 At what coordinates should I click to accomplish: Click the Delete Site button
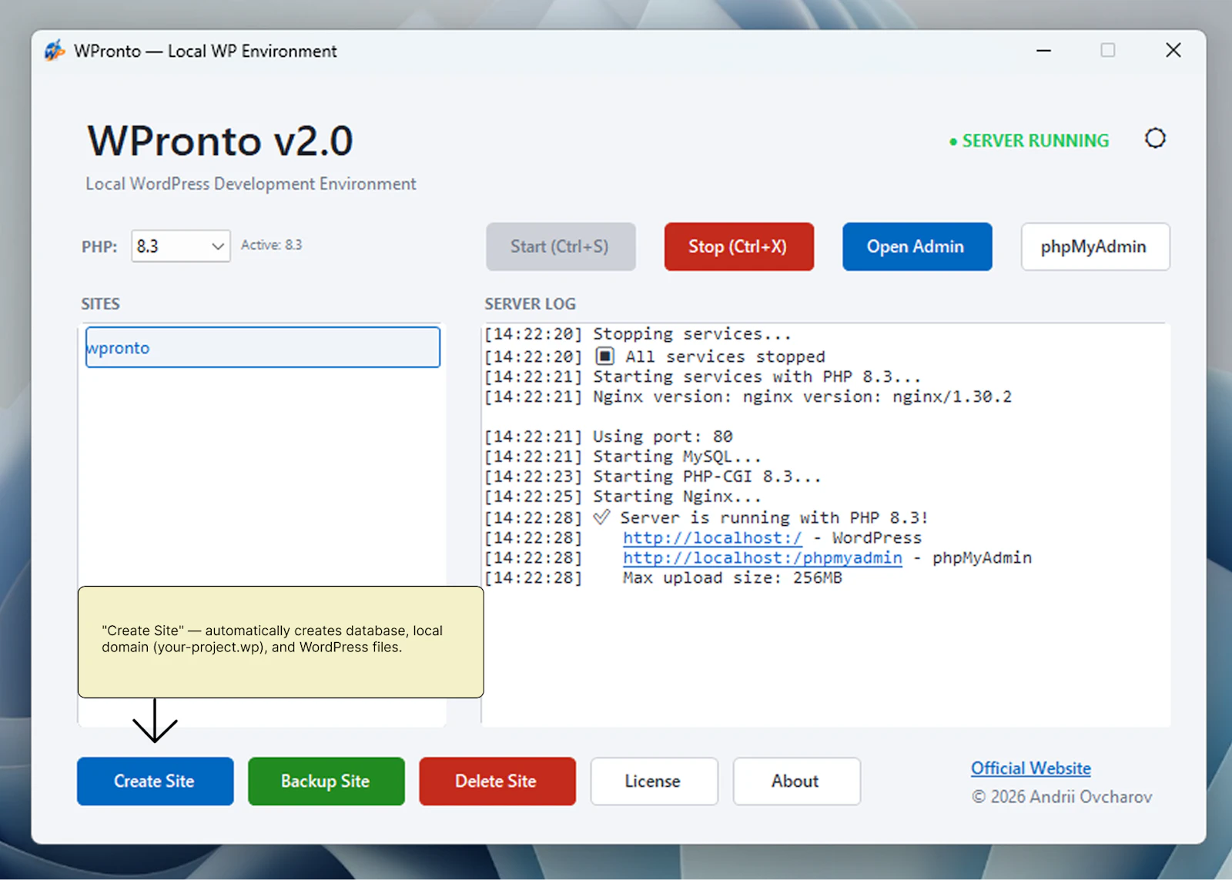[497, 781]
